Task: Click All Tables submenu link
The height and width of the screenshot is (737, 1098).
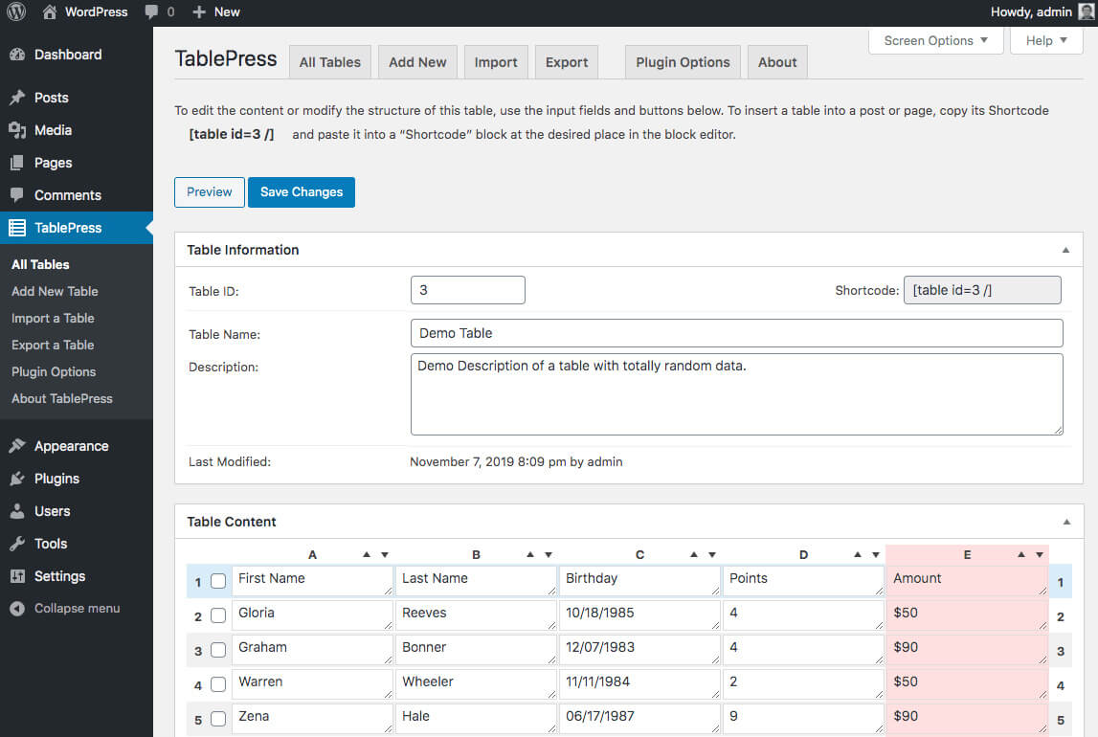Action: coord(40,264)
